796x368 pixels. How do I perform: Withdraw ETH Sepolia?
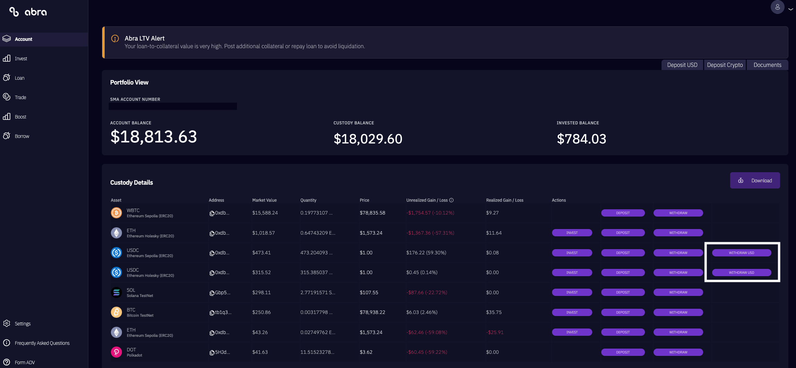(678, 332)
